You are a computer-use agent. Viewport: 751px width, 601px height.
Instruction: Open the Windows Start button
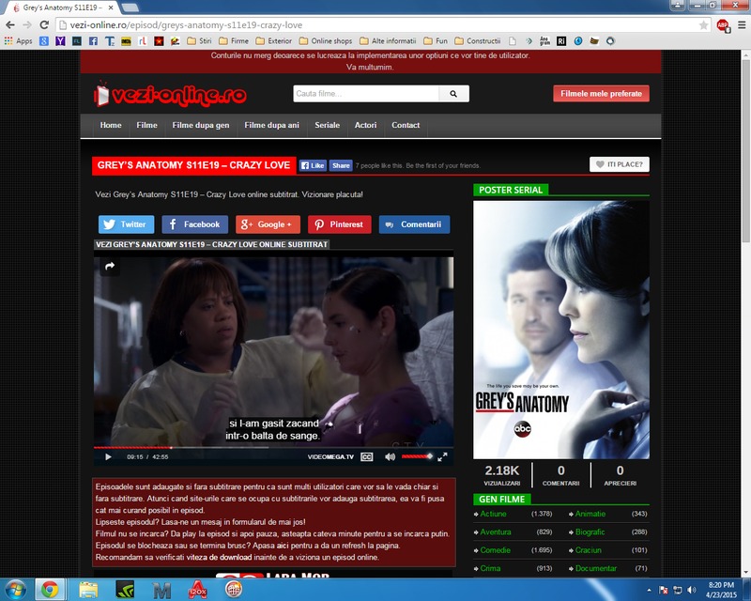(15, 589)
